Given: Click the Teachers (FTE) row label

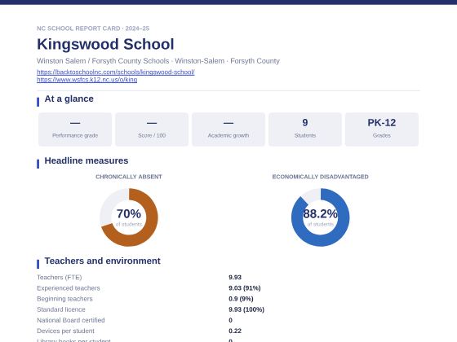Looking at the screenshot, I should click(x=59, y=278).
